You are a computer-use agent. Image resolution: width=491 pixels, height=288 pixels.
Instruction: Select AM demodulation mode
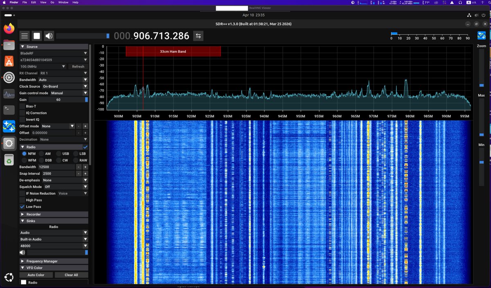41,154
